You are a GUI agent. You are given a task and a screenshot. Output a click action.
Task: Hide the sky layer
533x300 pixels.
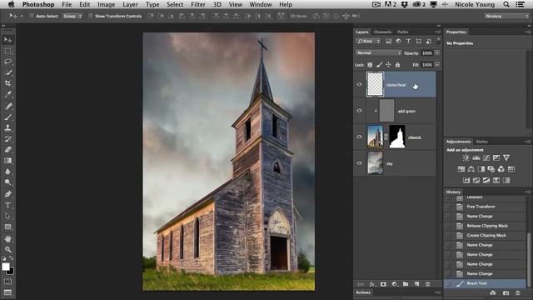click(x=359, y=163)
